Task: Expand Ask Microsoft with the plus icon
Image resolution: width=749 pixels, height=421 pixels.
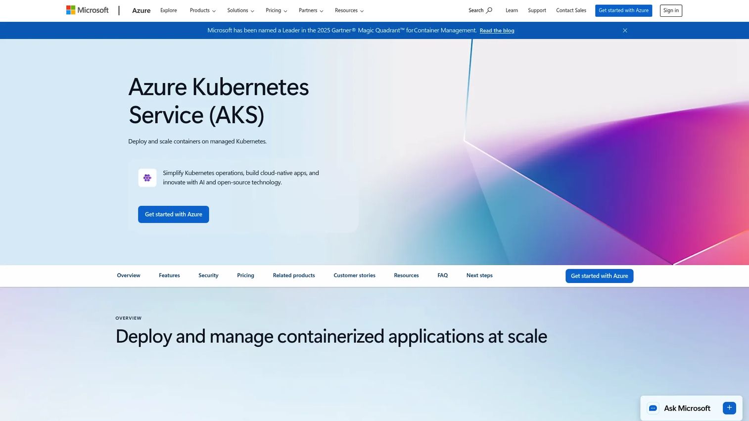Action: [x=729, y=408]
